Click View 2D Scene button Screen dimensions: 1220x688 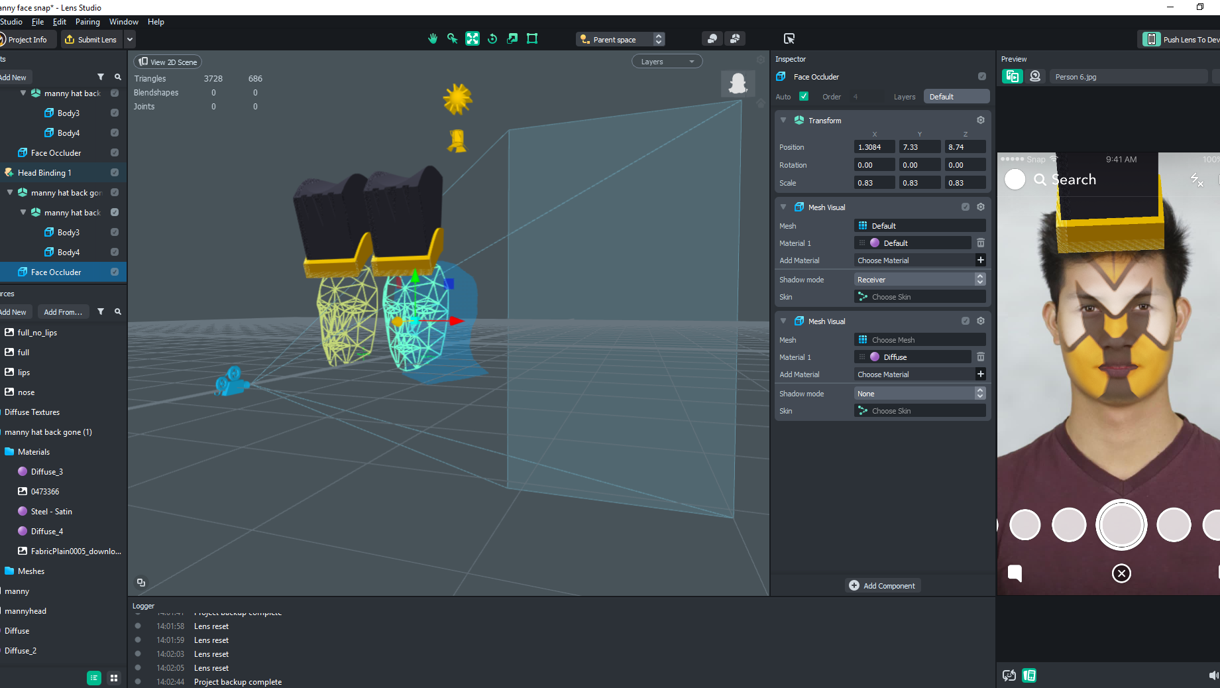tap(169, 62)
